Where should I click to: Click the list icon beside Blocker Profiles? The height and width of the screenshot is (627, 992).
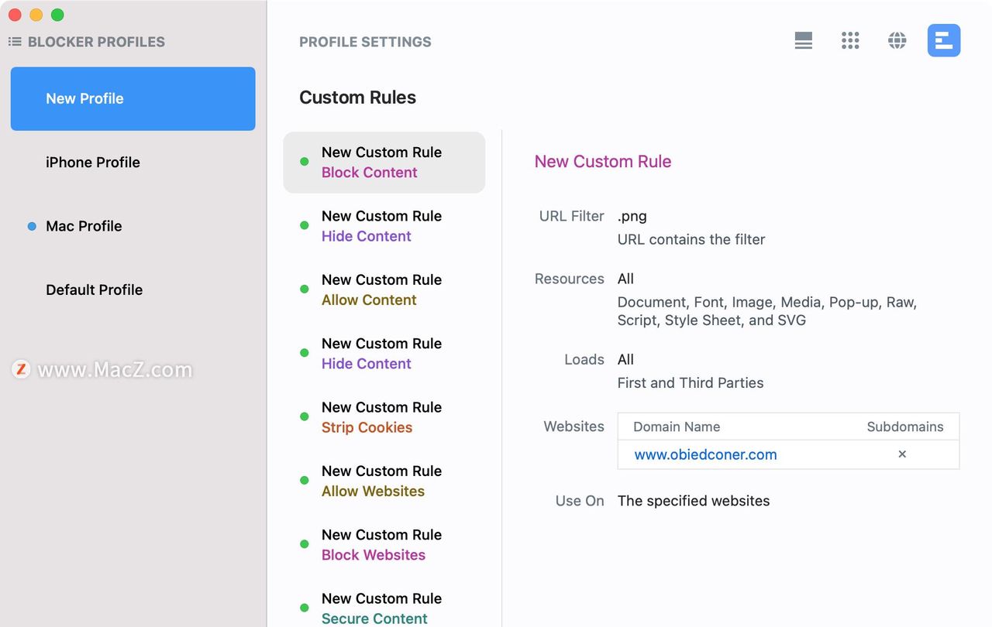click(15, 42)
